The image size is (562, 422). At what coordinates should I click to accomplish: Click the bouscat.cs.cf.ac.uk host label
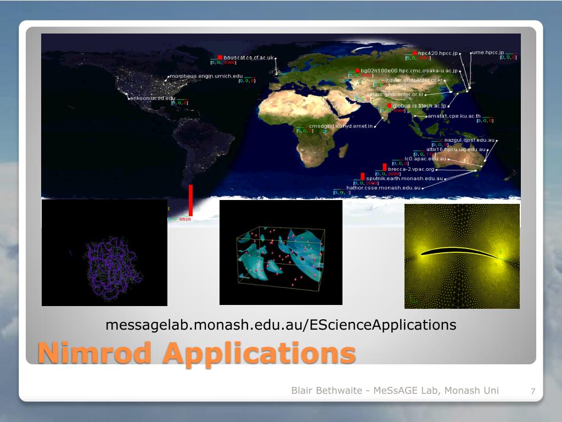pos(249,57)
